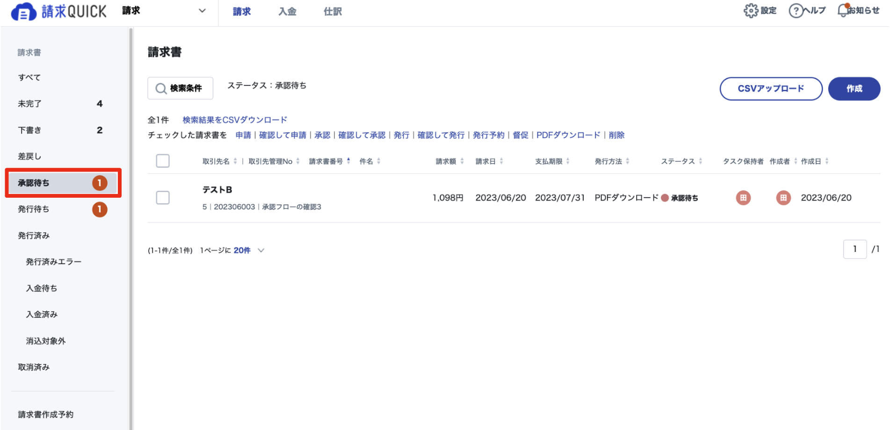Sort by 件名 arrows
Screen dimensions: 890x430
point(379,161)
